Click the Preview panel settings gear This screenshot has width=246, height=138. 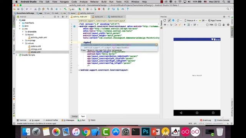click(224, 17)
